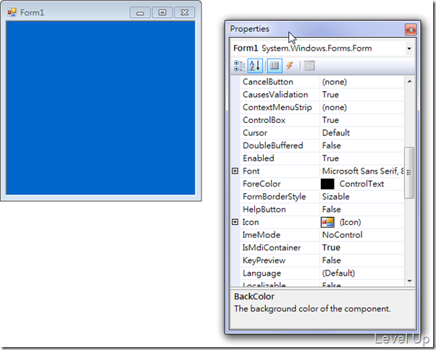Click the Property Pages toolbar icon

pyautogui.click(x=309, y=66)
